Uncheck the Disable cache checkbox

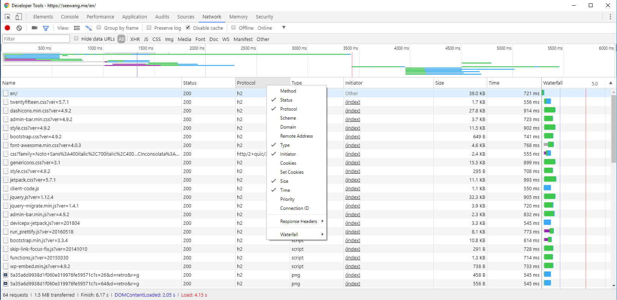click(x=188, y=27)
